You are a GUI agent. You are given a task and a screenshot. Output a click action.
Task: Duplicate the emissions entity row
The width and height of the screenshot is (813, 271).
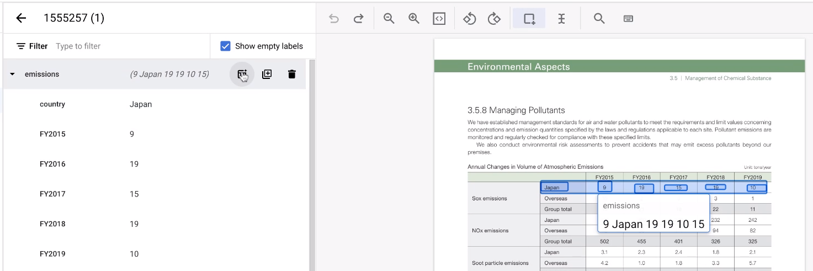(x=267, y=75)
